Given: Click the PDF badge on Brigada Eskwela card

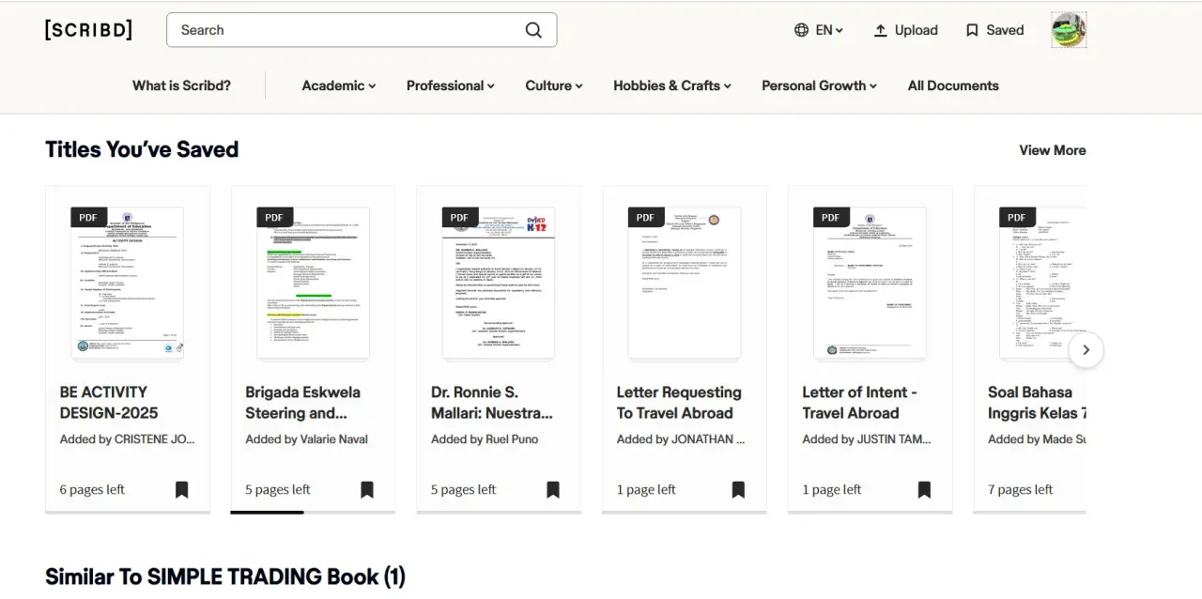Looking at the screenshot, I should 274,218.
